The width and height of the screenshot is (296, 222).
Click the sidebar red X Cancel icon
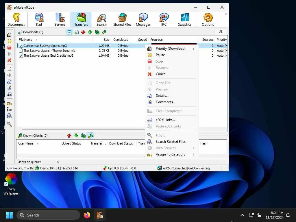9,60
